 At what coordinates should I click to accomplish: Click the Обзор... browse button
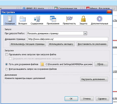click(x=101, y=64)
